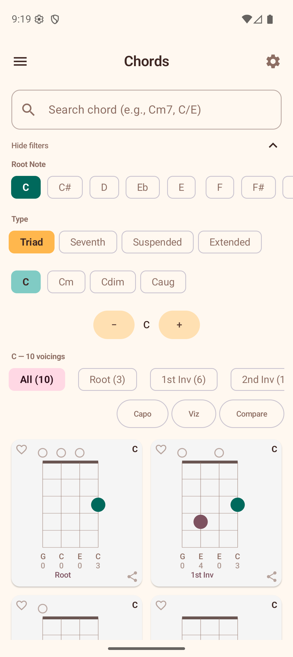
Task: Open the navigation drawer menu
Action: click(20, 61)
